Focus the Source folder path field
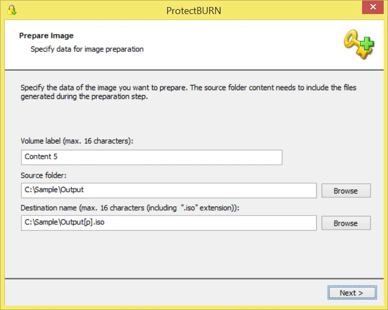388x310 pixels. pyautogui.click(x=168, y=191)
